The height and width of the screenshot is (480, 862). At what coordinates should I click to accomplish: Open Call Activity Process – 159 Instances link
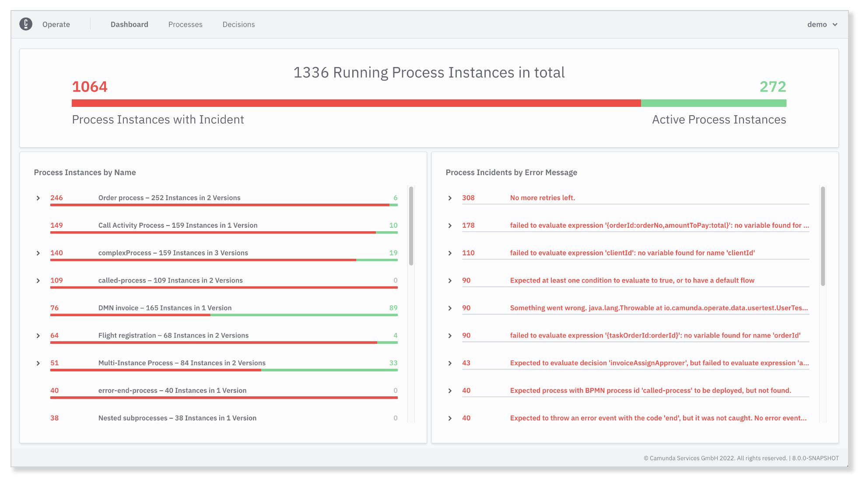178,225
